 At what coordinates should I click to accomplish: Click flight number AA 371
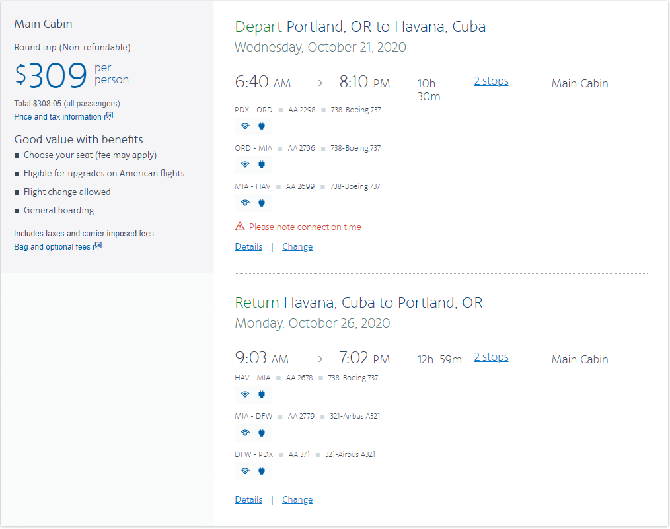pyautogui.click(x=299, y=455)
